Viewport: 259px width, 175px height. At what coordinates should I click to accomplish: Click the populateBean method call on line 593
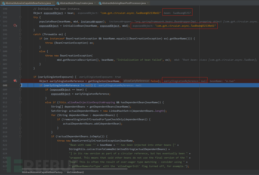point(48,21)
